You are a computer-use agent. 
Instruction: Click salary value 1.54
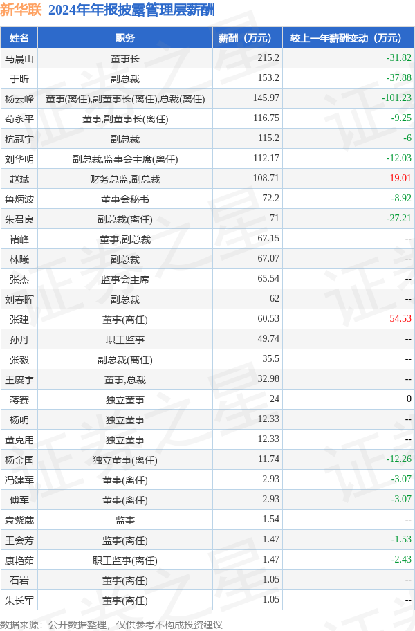pyautogui.click(x=270, y=519)
